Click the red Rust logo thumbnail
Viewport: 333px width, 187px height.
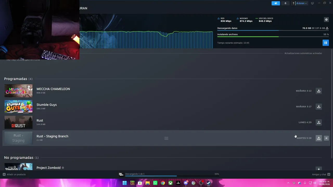[x=18, y=122]
